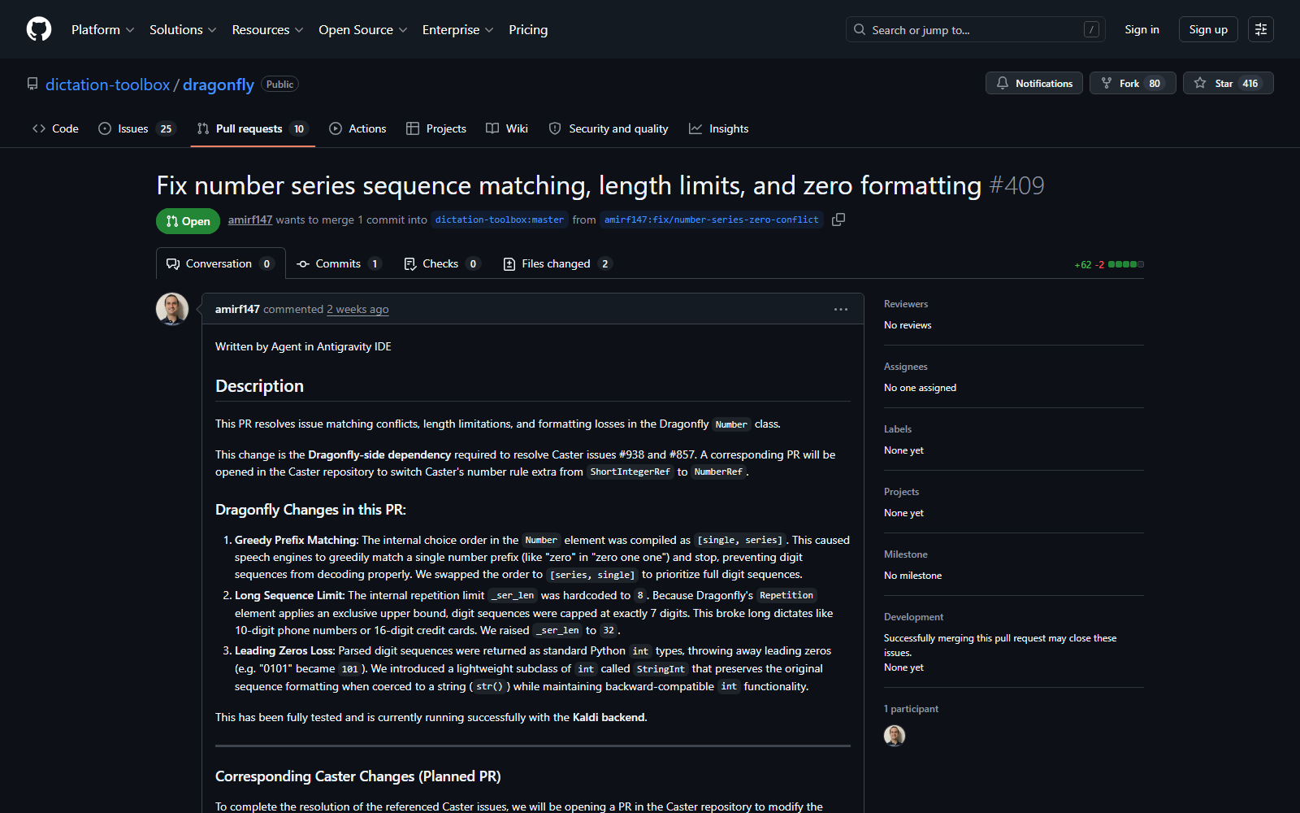The width and height of the screenshot is (1300, 813).
Task: Click the Assignees sidebar heading
Action: click(906, 367)
